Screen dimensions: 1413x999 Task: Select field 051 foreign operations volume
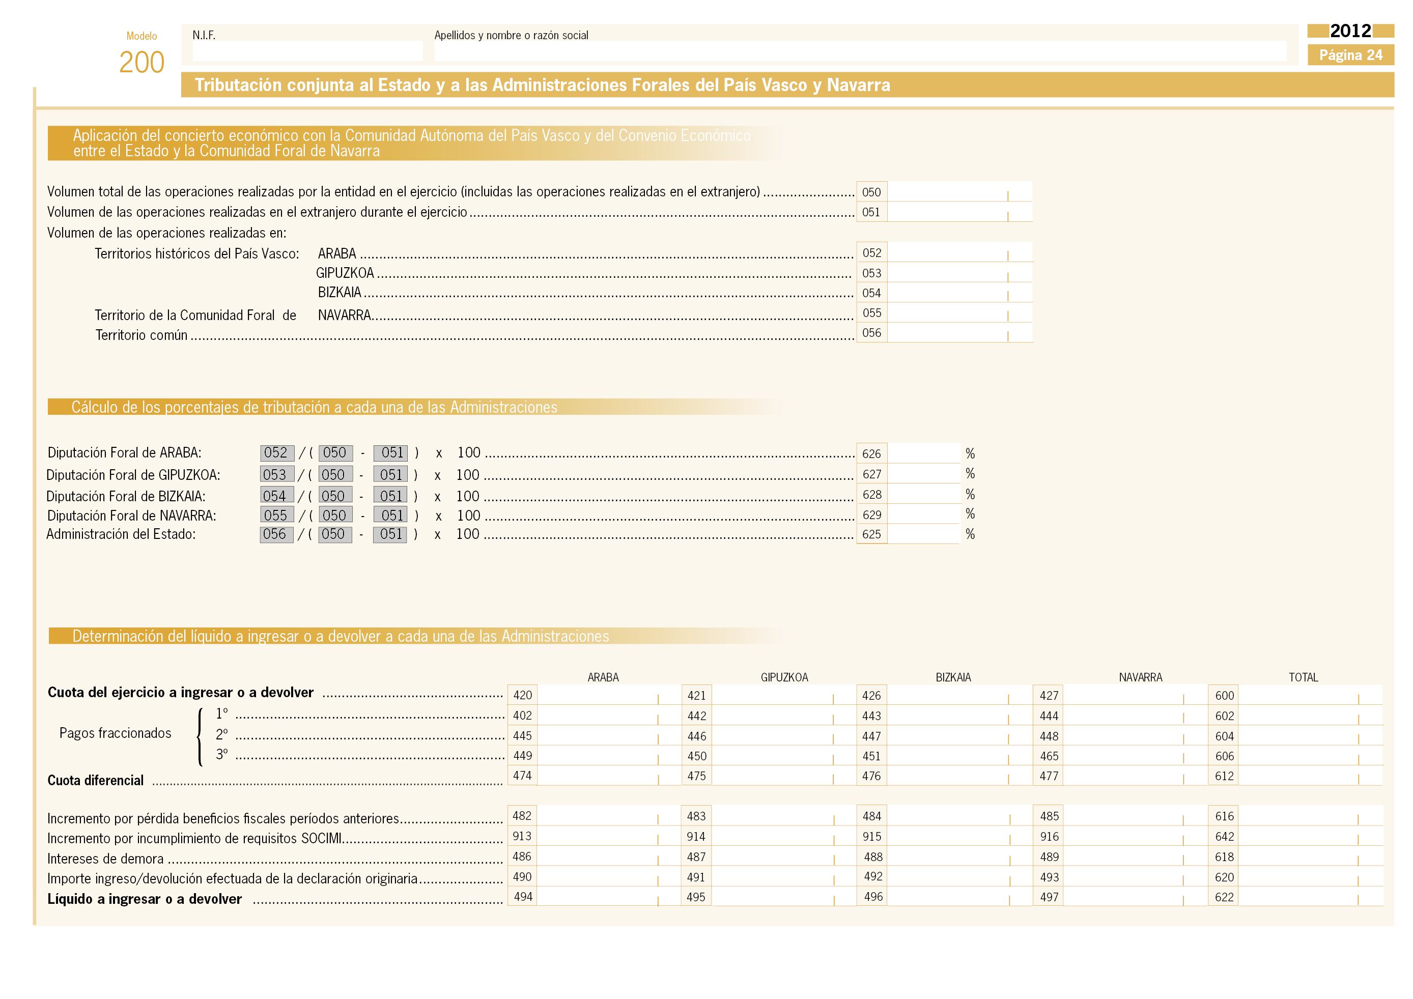[959, 212]
